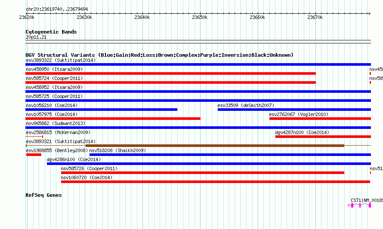Select the dgv4286n100 (Coe2014) label
Screen dimensions: 383x229
(74, 159)
